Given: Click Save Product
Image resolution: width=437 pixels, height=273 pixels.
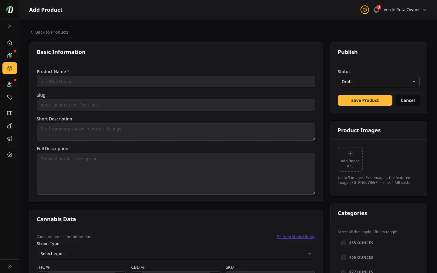Looking at the screenshot, I should 365,100.
